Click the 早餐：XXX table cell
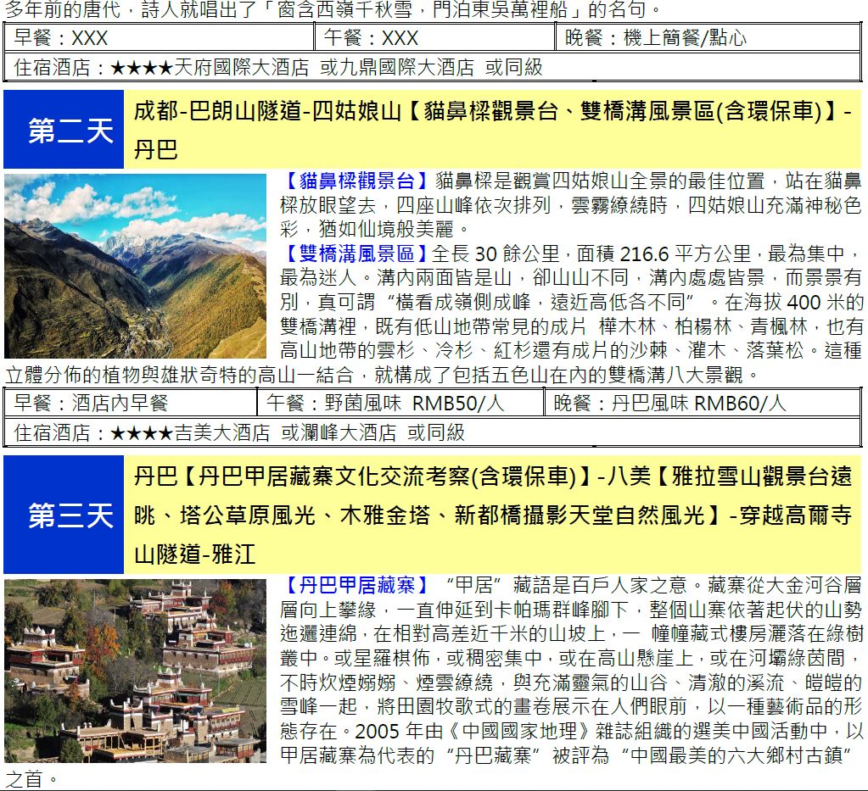This screenshot has height=791, width=868. coord(160,38)
